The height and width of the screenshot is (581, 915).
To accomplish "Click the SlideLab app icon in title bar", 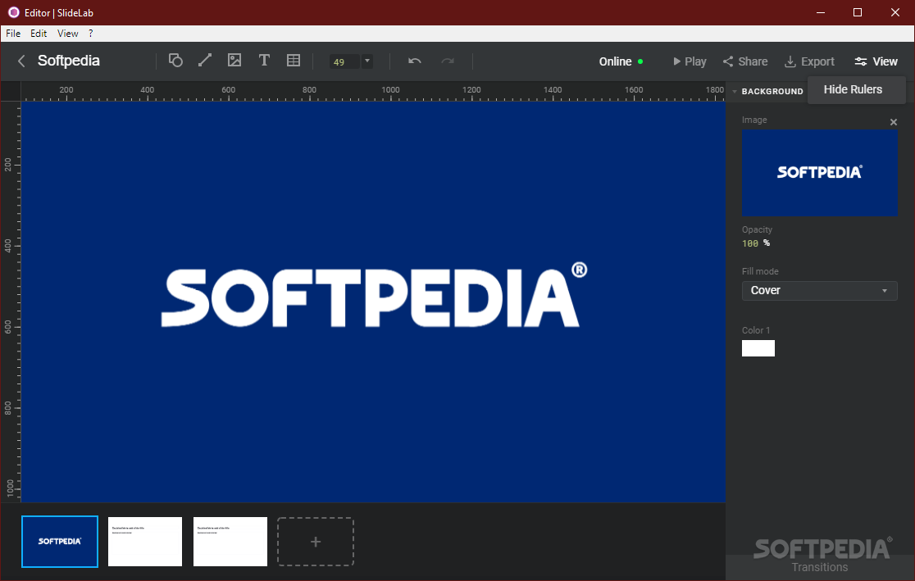I will [x=13, y=12].
